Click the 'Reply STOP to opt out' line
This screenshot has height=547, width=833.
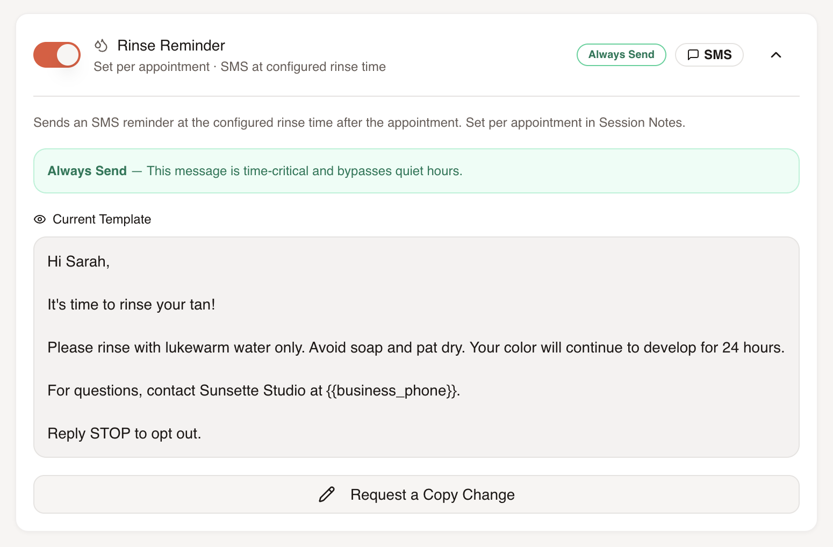click(124, 434)
